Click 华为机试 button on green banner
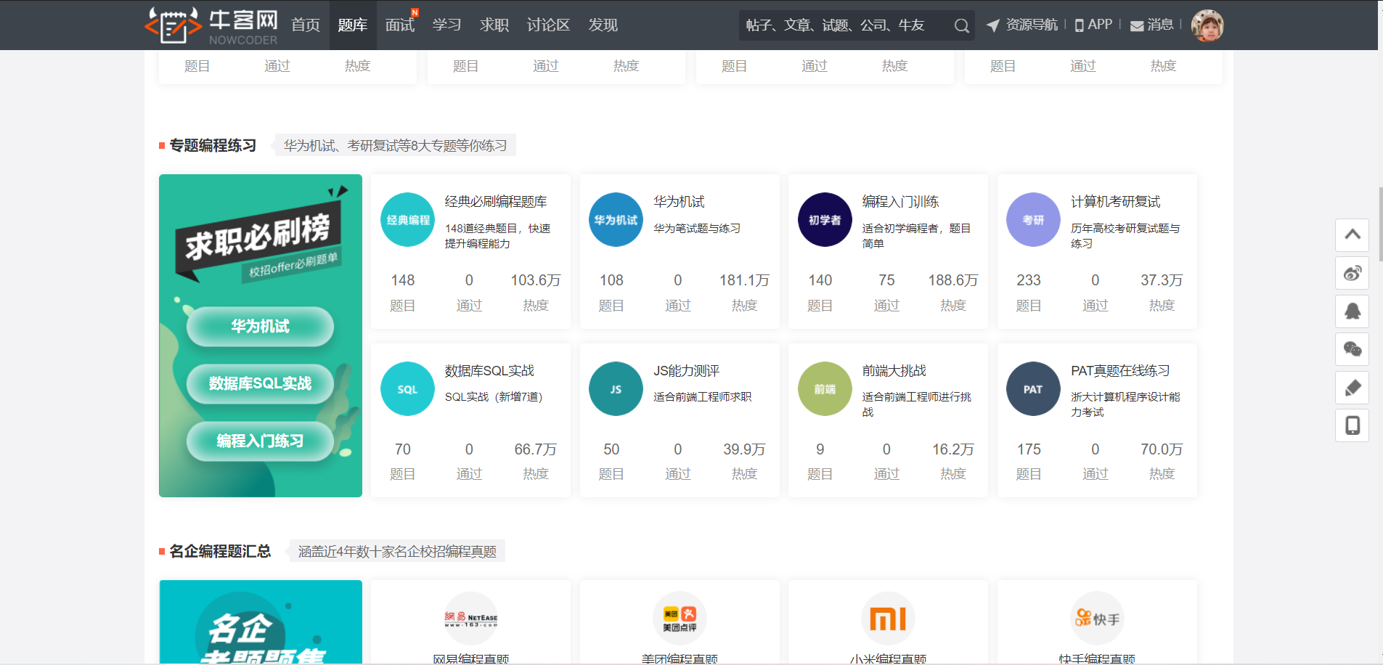 click(260, 327)
